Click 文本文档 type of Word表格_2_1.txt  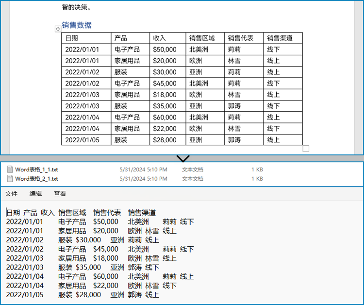(193, 179)
